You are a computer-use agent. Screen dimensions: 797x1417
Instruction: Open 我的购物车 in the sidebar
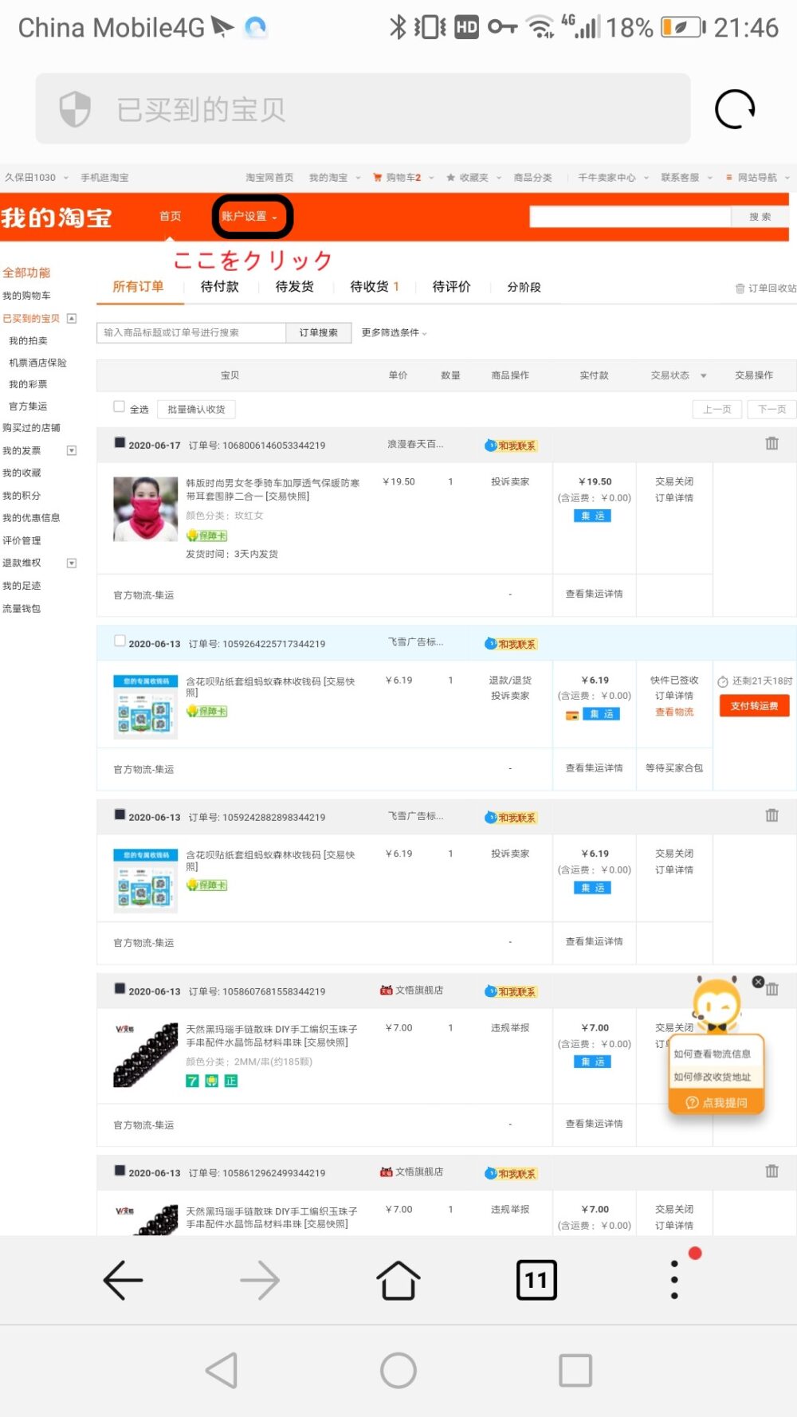(26, 296)
